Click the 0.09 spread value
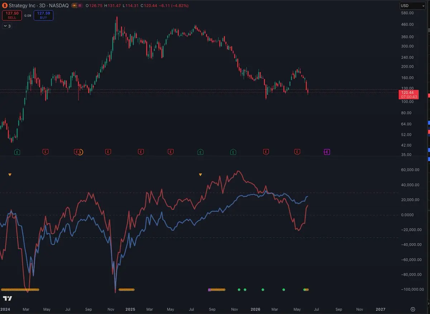Screen dimensions: 430x314 pos(28,15)
